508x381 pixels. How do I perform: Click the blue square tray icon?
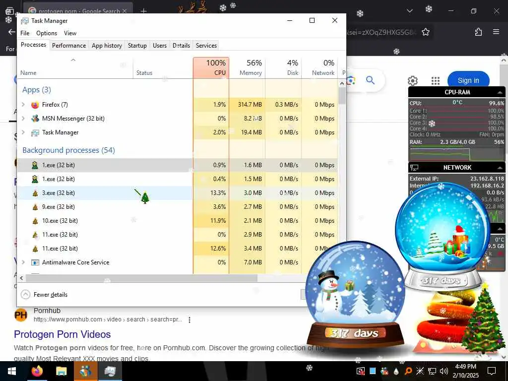(373, 371)
